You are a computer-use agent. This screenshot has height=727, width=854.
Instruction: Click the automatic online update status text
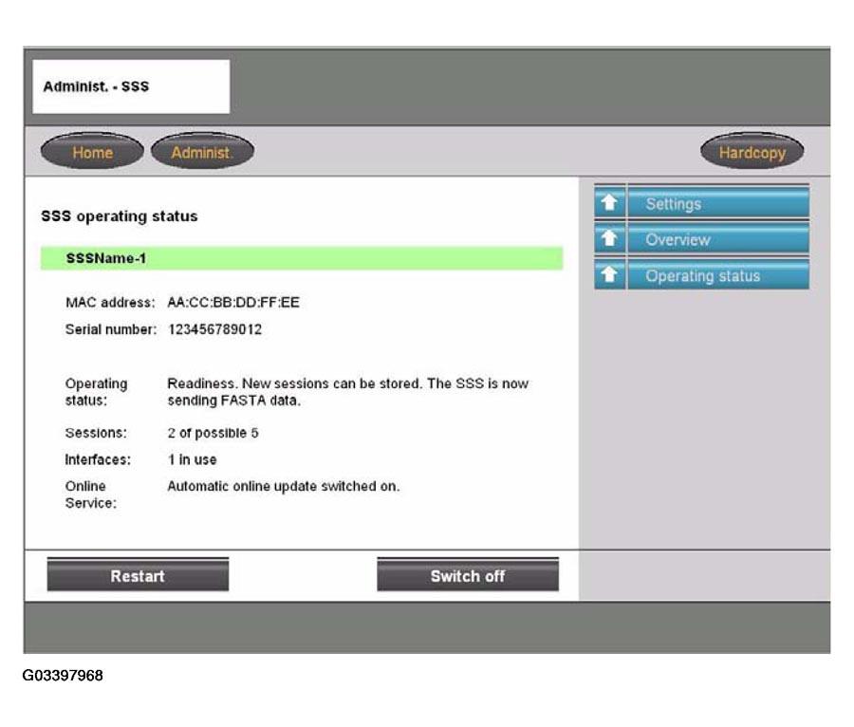[x=283, y=486]
